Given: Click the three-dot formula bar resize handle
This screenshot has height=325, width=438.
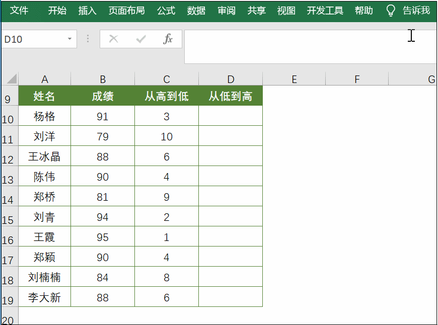Looking at the screenshot, I should click(88, 39).
